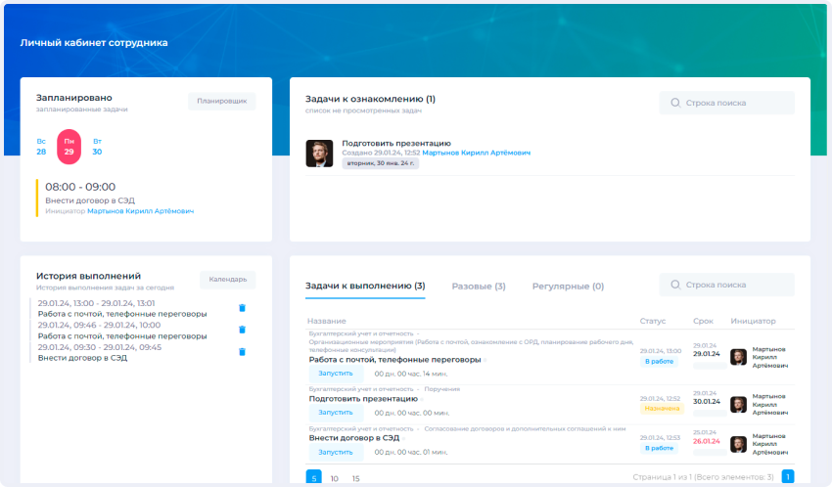The width and height of the screenshot is (832, 487).
Task: Open the Регулярные (0) tab
Action: [x=568, y=287]
